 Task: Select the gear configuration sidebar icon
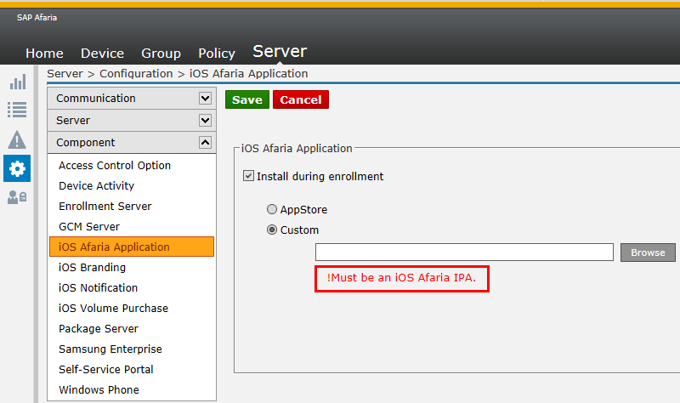17,168
